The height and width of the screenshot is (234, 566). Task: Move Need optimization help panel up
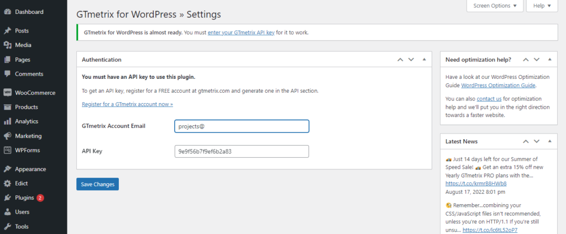(x=526, y=60)
